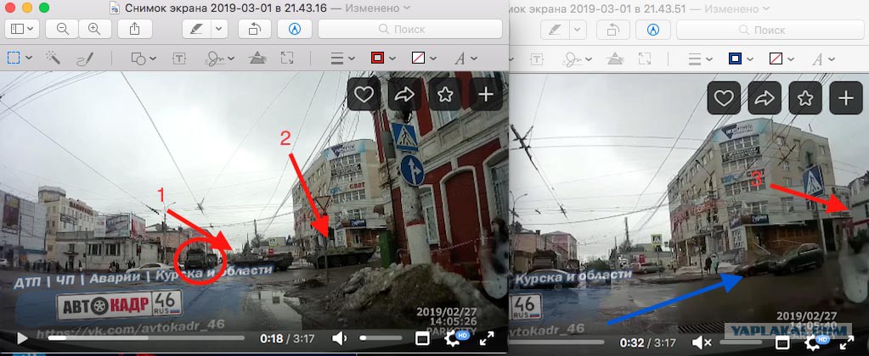869x356 pixels.
Task: Add the right video using plus icon
Action: click(846, 97)
